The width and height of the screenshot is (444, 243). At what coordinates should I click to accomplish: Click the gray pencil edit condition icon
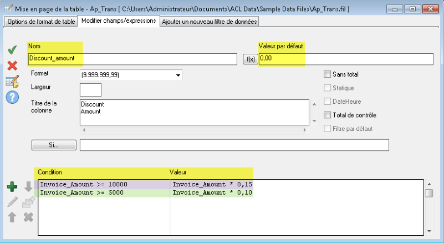click(12, 202)
